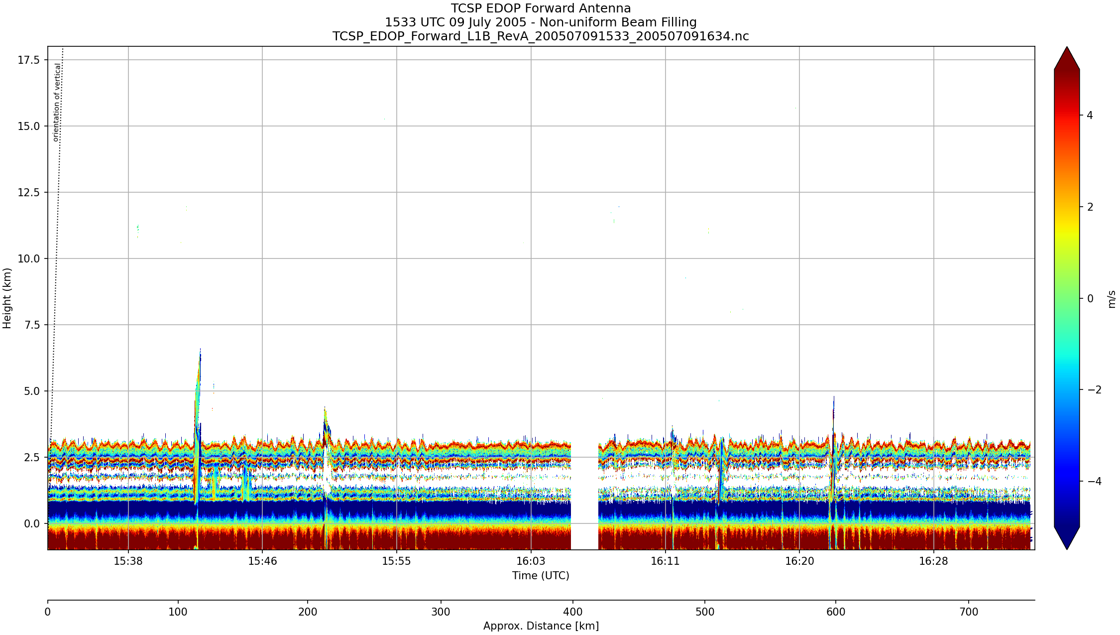Click the green zero region of the colorbar
Image resolution: width=1120 pixels, height=635 pixels.
point(1067,298)
